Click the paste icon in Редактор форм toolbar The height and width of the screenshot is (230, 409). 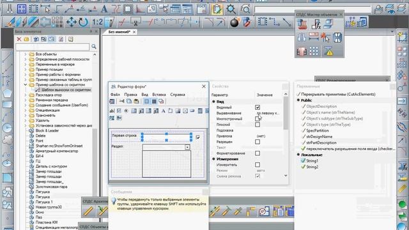(x=136, y=101)
